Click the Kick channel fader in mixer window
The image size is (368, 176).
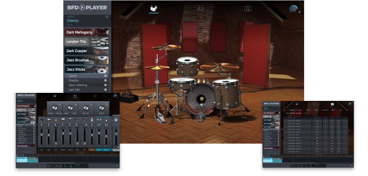[x=41, y=135]
